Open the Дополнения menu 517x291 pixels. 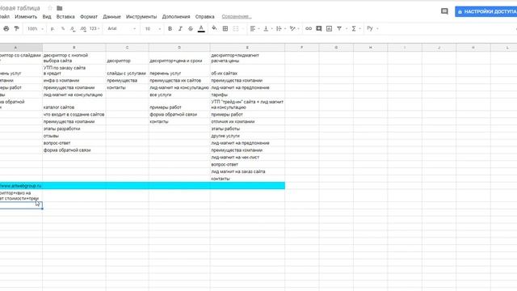pyautogui.click(x=176, y=16)
